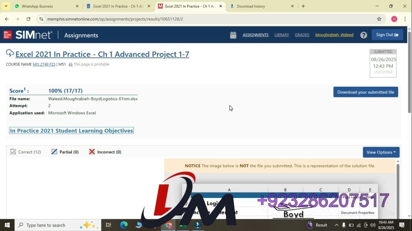Viewport: 412px width, 231px height.
Task: Open the tab search dropdown arrow
Action: coord(6,6)
